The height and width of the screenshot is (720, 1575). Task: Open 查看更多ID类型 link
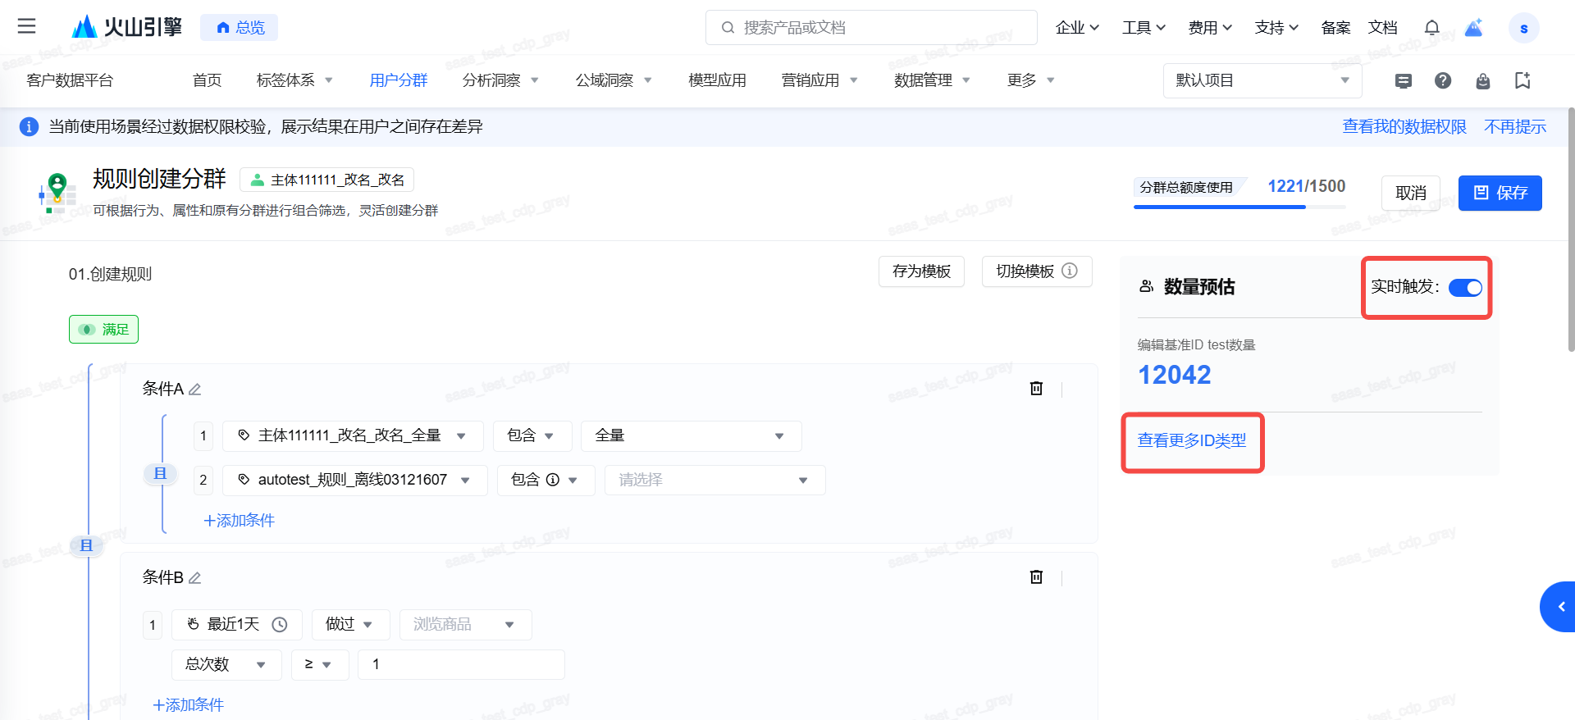pyautogui.click(x=1191, y=441)
